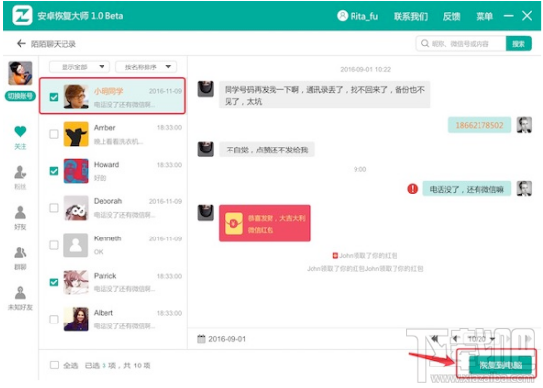543x388 pixels.
Task: Open the 联系我们 menu item
Action: pyautogui.click(x=410, y=16)
